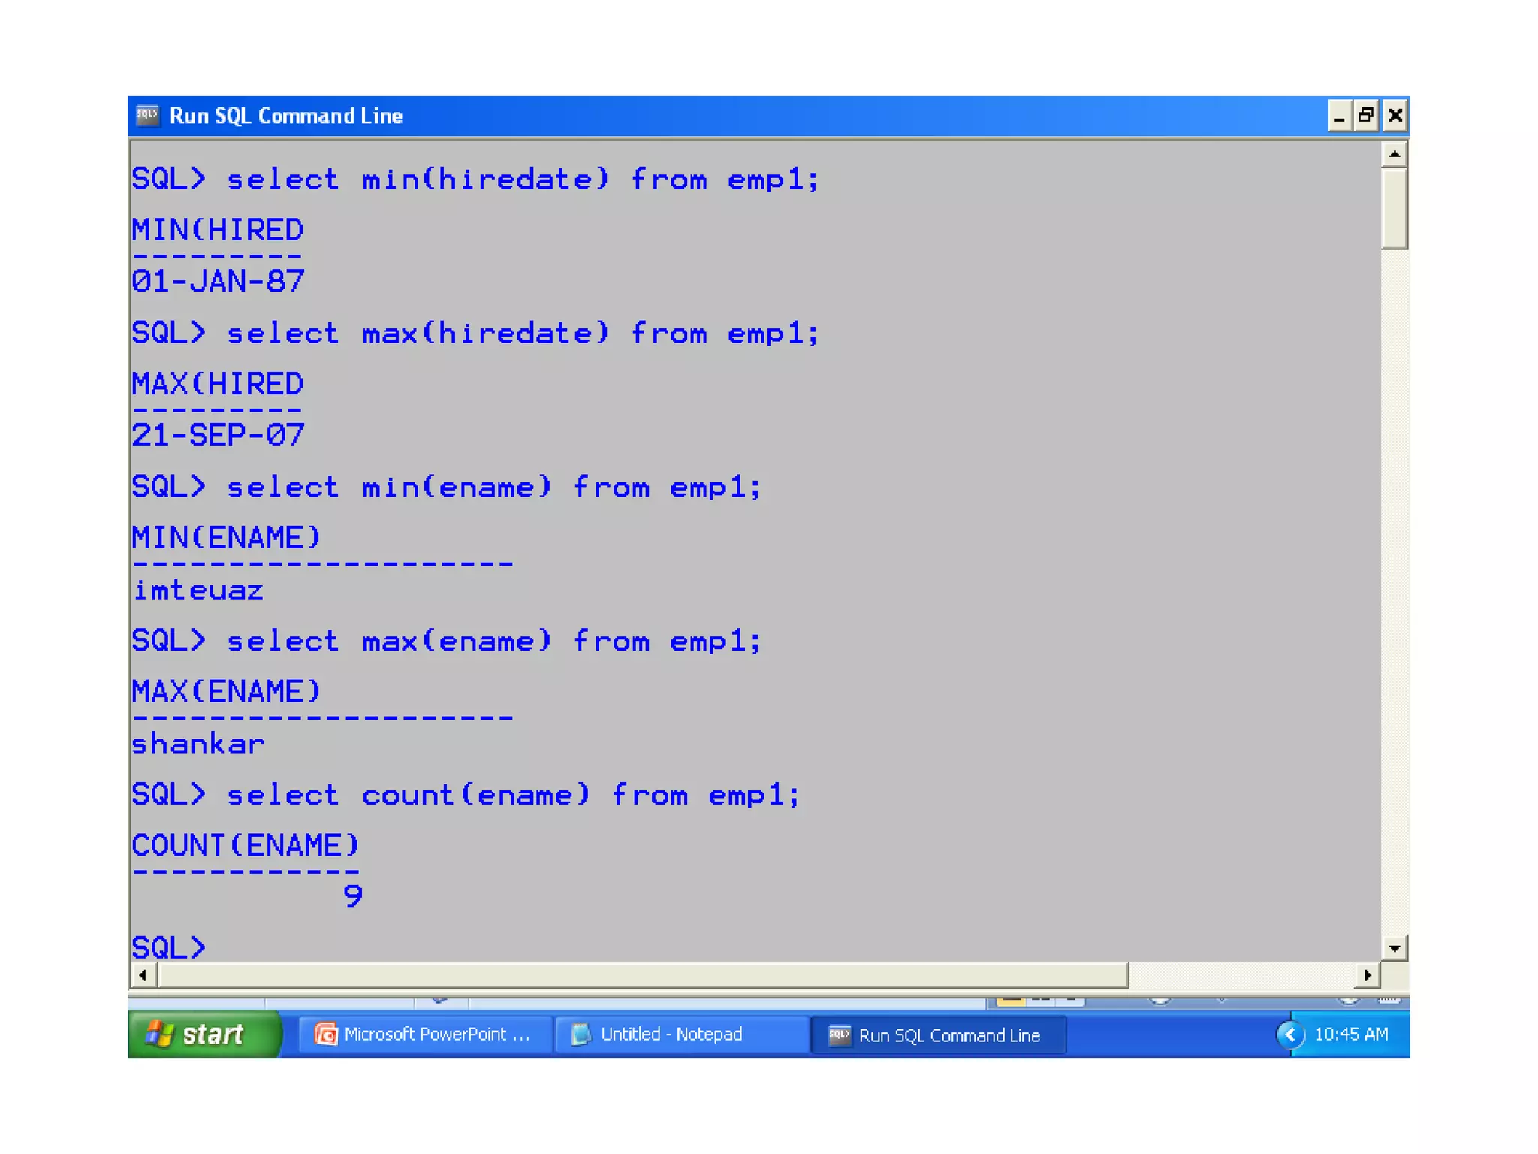Restore down the SQL Command Line window

pyautogui.click(x=1367, y=116)
